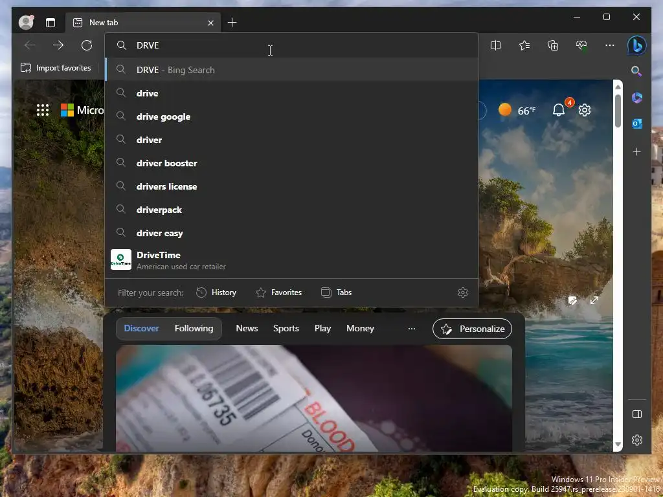The height and width of the screenshot is (497, 663).
Task: Expand the background image view arrows
Action: click(x=594, y=300)
